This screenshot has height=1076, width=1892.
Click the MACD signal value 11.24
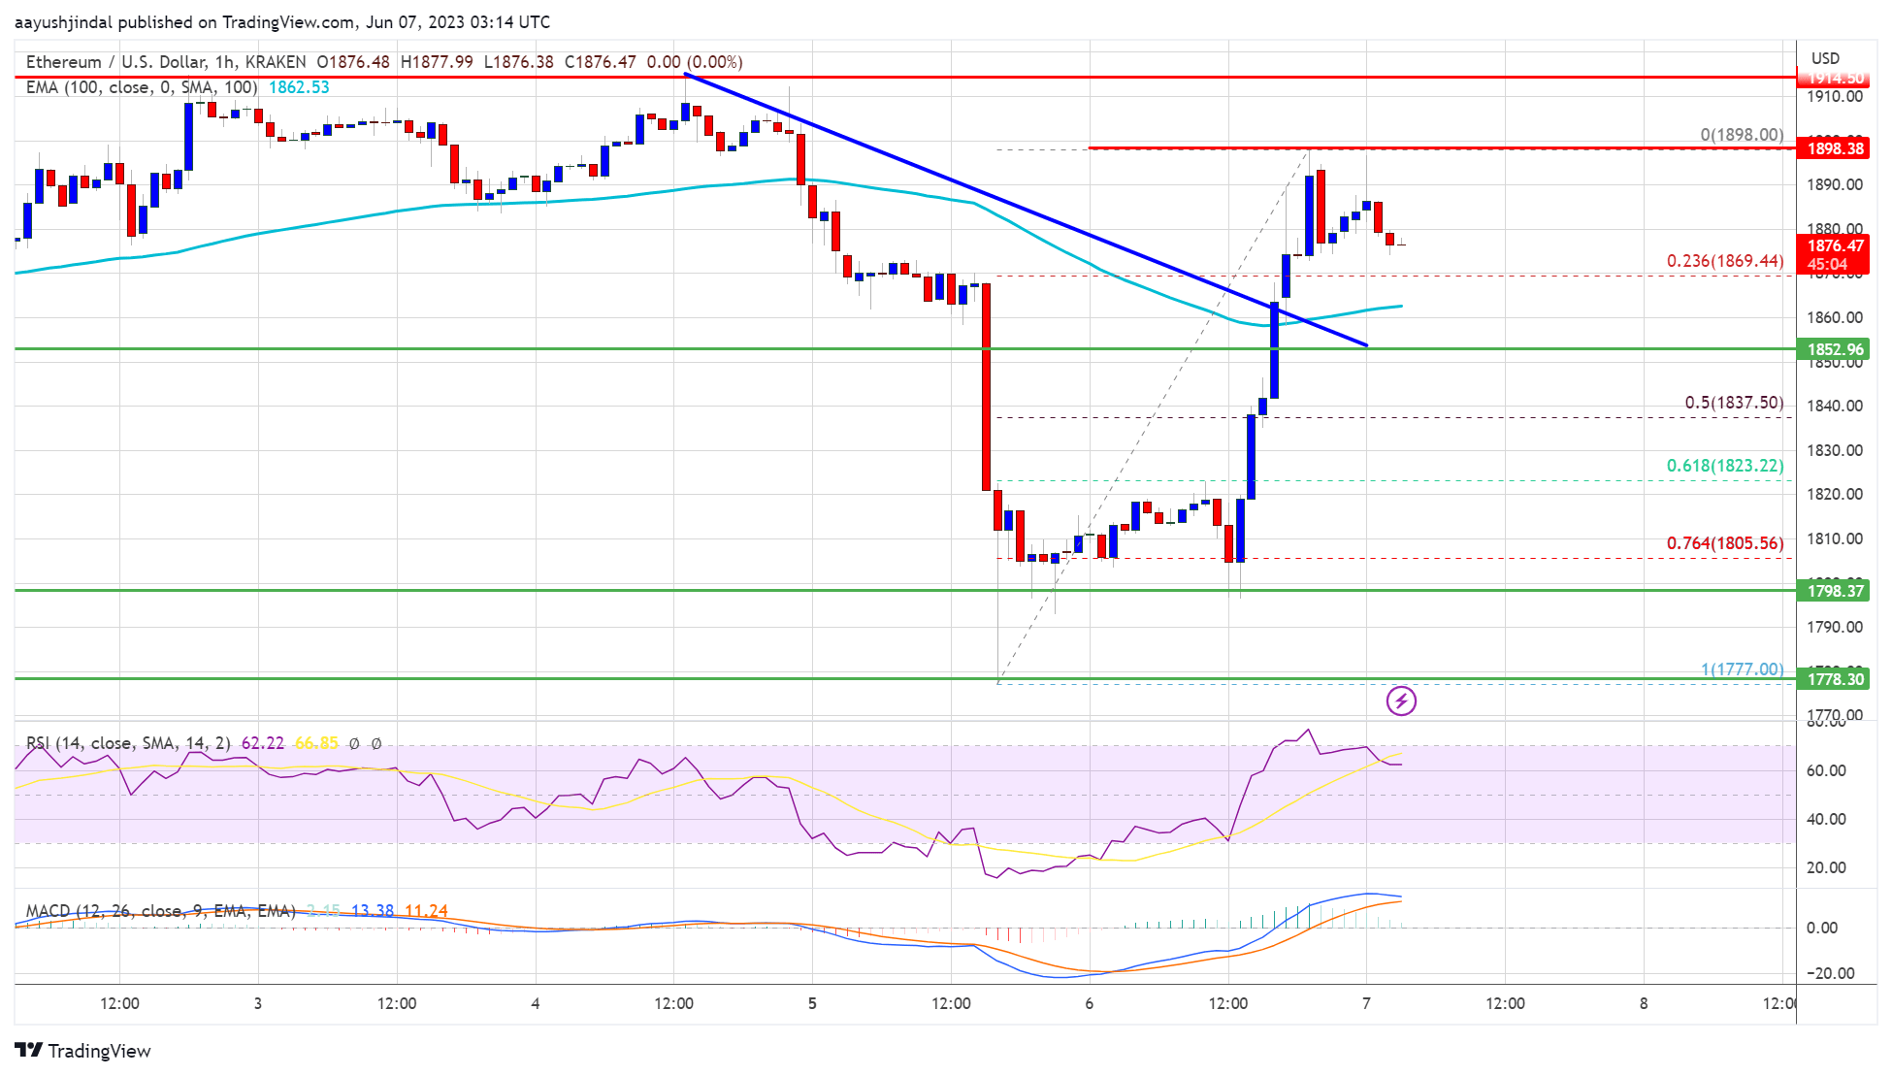pos(426,911)
